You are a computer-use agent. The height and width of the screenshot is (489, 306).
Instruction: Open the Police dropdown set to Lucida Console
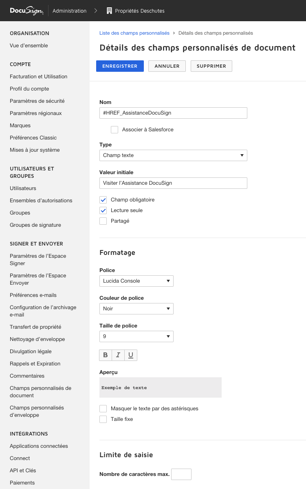[x=136, y=281]
